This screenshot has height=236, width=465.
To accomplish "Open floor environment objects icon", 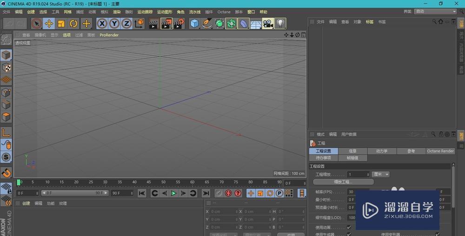I will click(256, 23).
